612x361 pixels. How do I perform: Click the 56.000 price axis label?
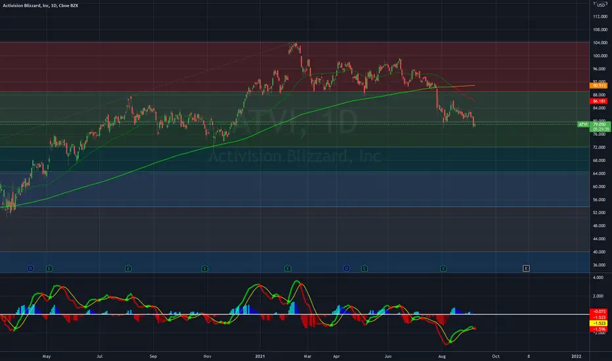coord(600,200)
